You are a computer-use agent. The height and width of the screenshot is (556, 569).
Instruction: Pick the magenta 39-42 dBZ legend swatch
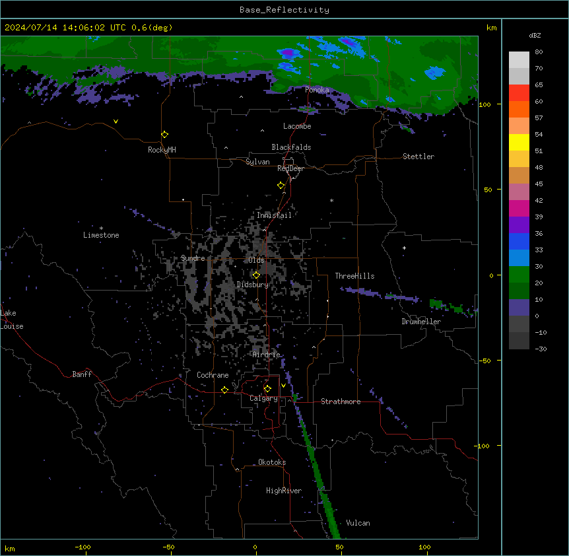click(519, 208)
